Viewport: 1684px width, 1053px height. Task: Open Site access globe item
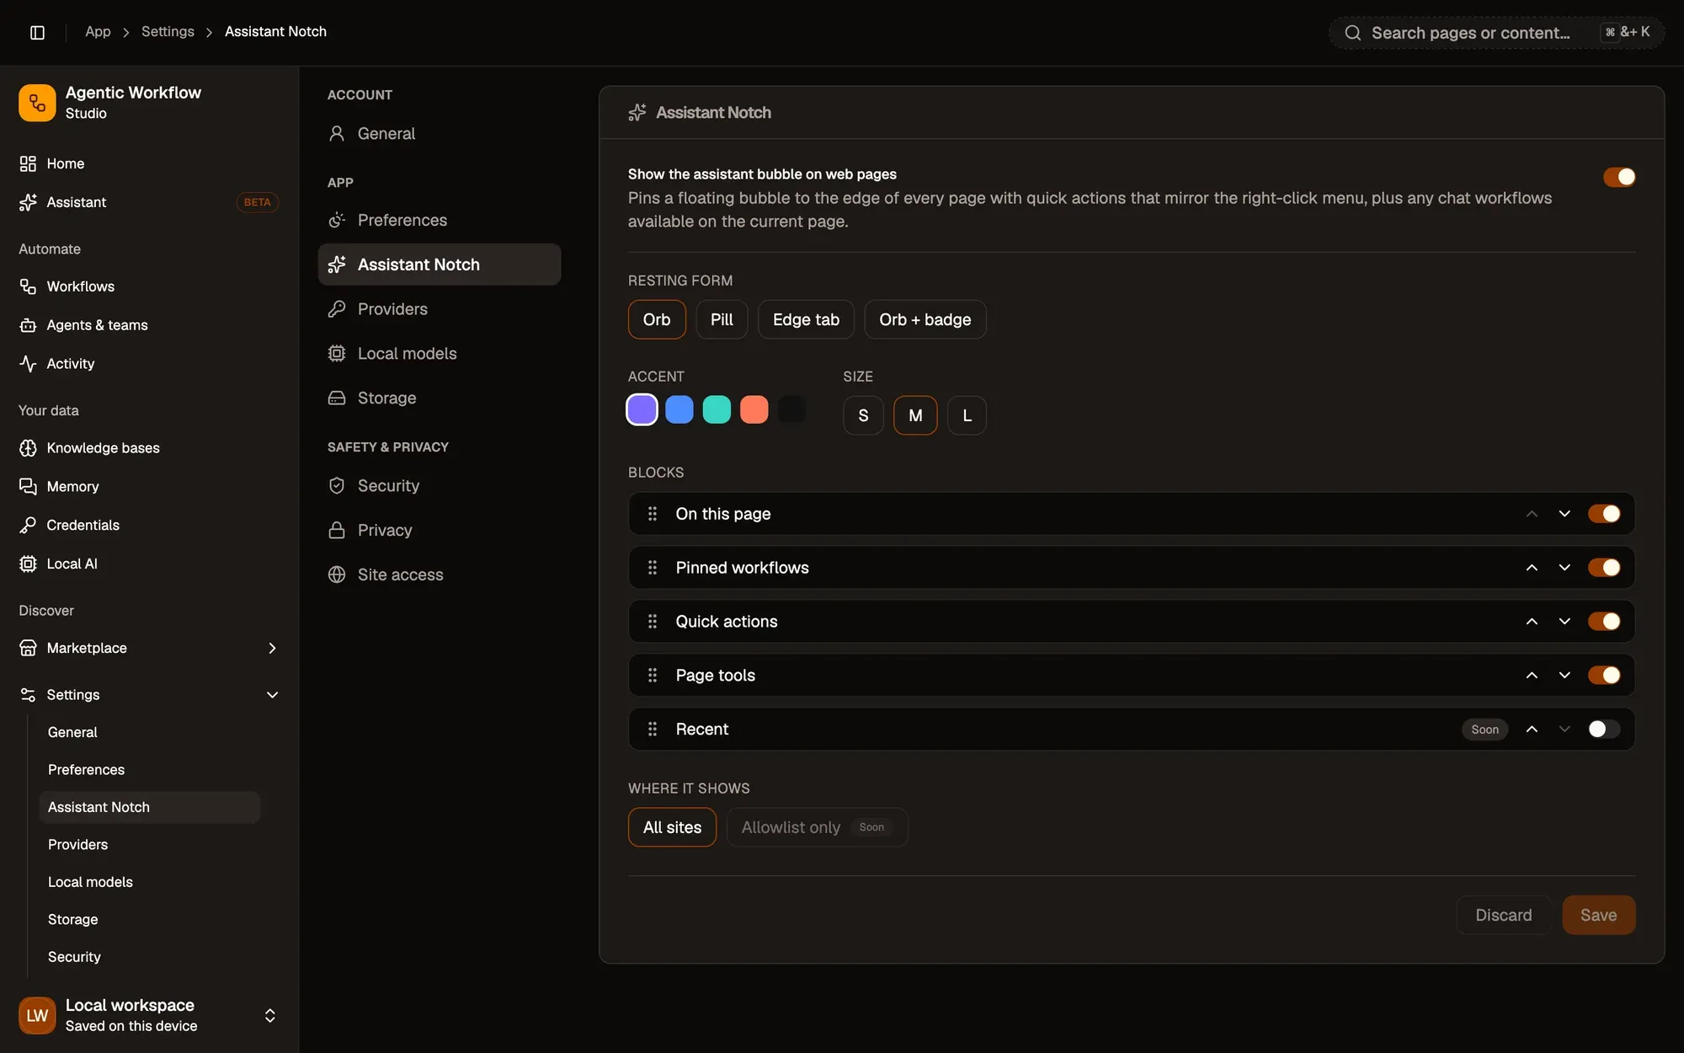440,575
